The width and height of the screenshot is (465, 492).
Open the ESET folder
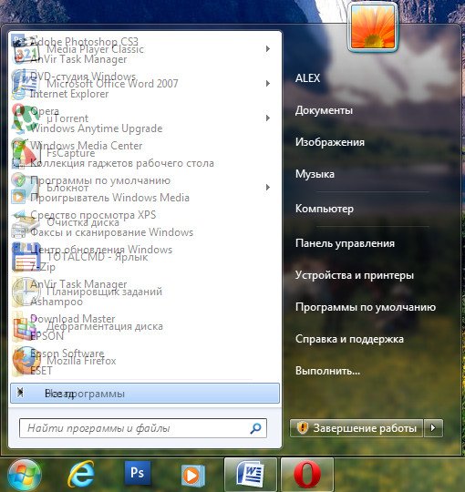point(41,371)
